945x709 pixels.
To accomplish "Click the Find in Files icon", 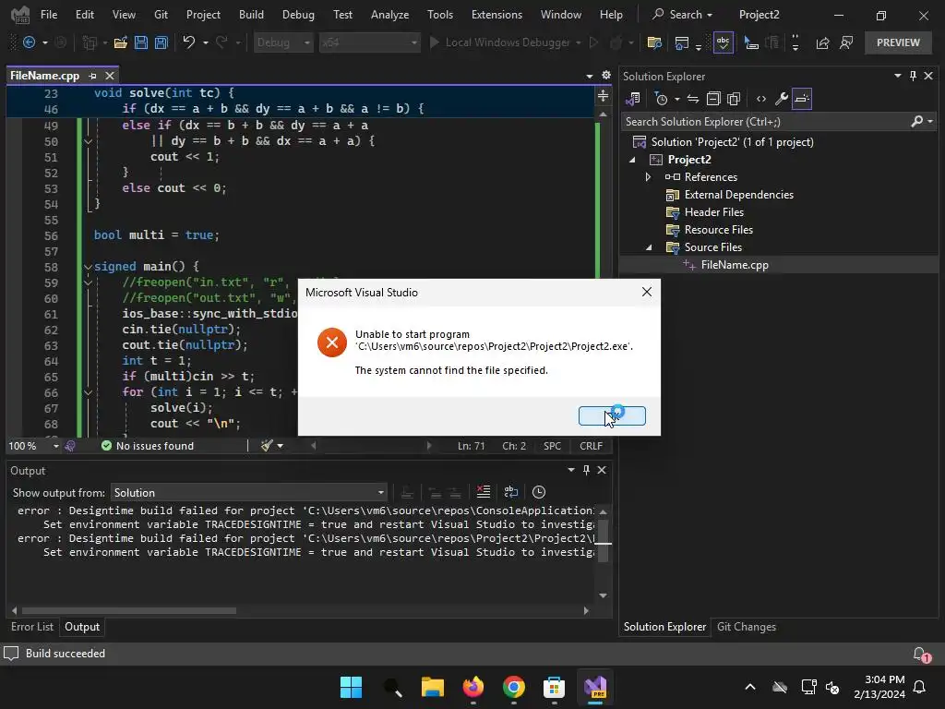I will 654,42.
